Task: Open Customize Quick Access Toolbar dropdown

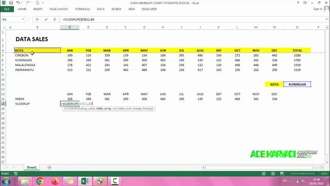Action: (x=43, y=3)
